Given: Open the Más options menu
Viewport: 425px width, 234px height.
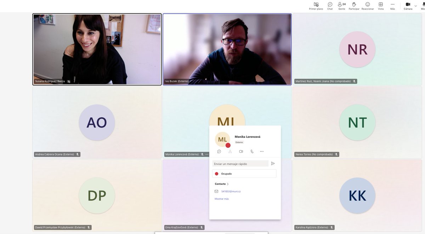Looking at the screenshot, I should [x=392, y=6].
